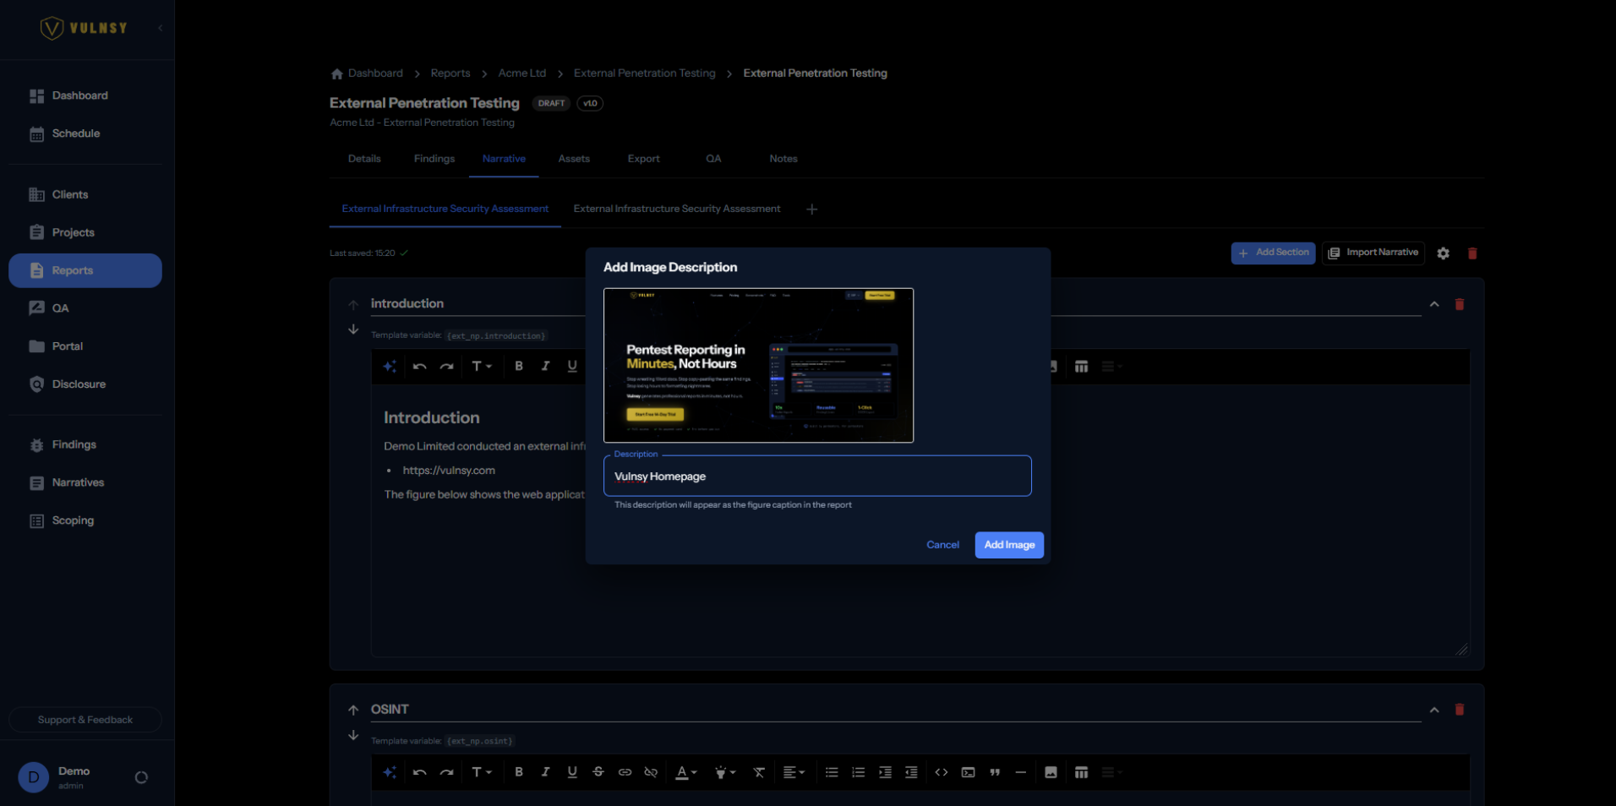The image size is (1616, 806).
Task: Switch to the Findings tab
Action: pyautogui.click(x=434, y=159)
